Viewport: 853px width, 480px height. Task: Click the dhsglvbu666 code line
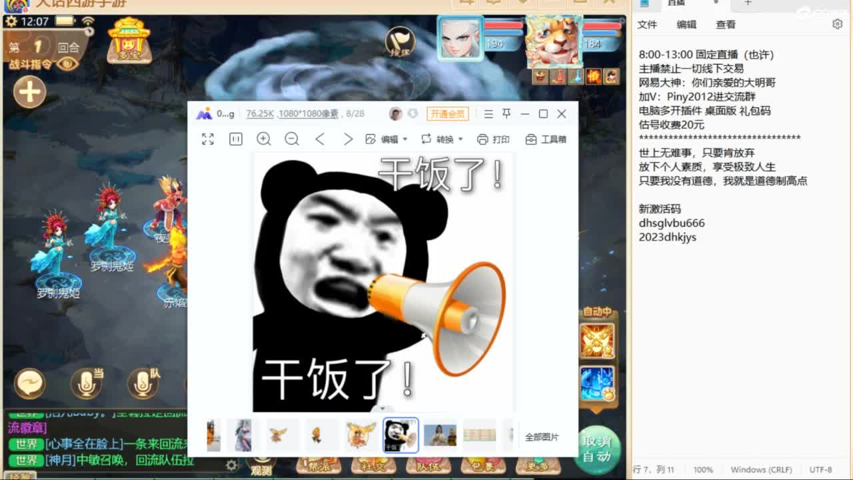coord(672,223)
